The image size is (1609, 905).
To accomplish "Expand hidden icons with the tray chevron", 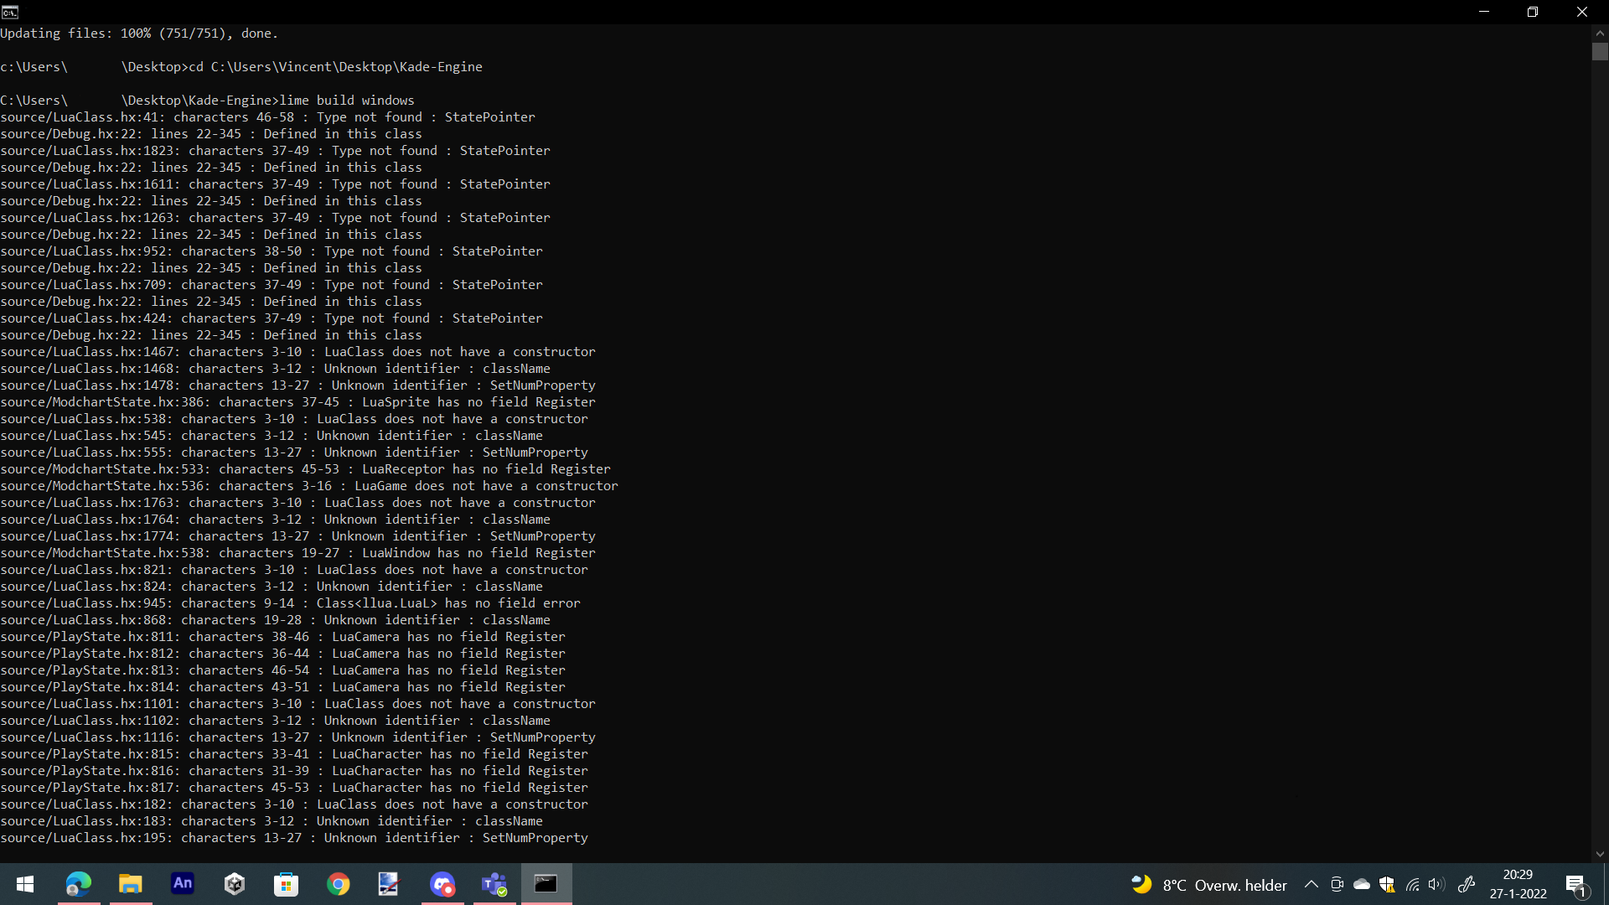I will [x=1311, y=884].
